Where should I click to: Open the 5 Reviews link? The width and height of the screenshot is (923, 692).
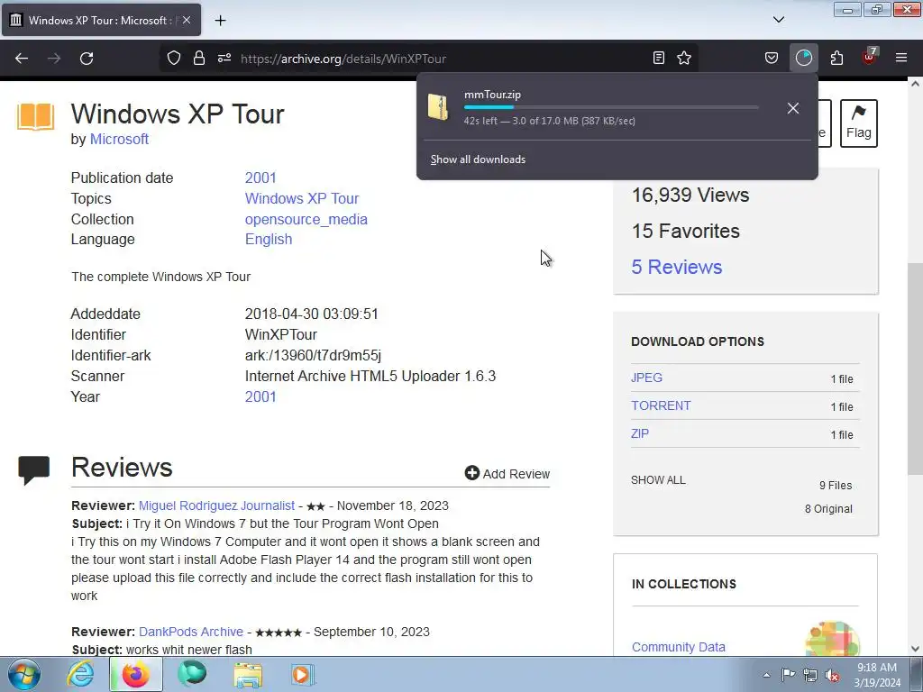click(676, 267)
